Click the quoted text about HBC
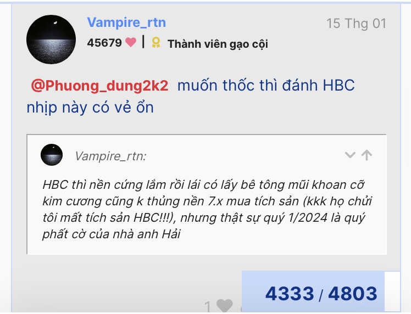The width and height of the screenshot is (411, 314). point(207,209)
